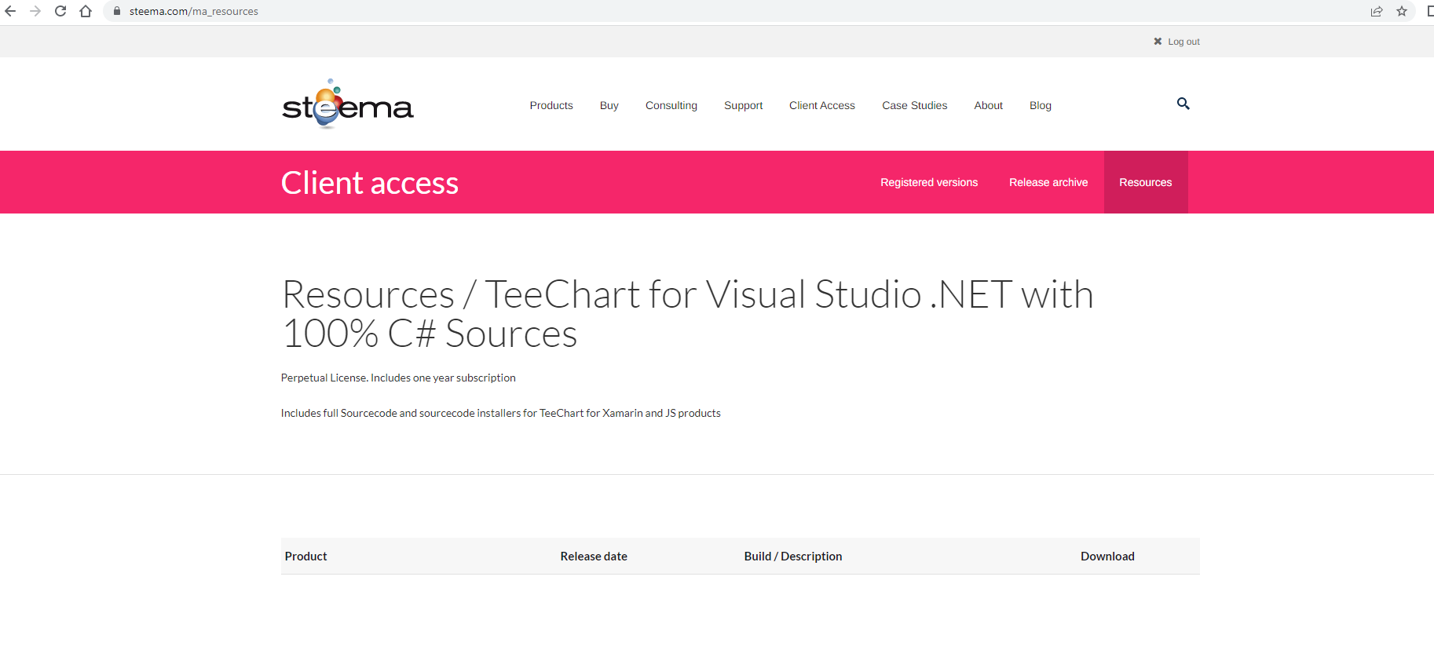The width and height of the screenshot is (1434, 646).
Task: Open the Consulting menu item
Action: [671, 105]
